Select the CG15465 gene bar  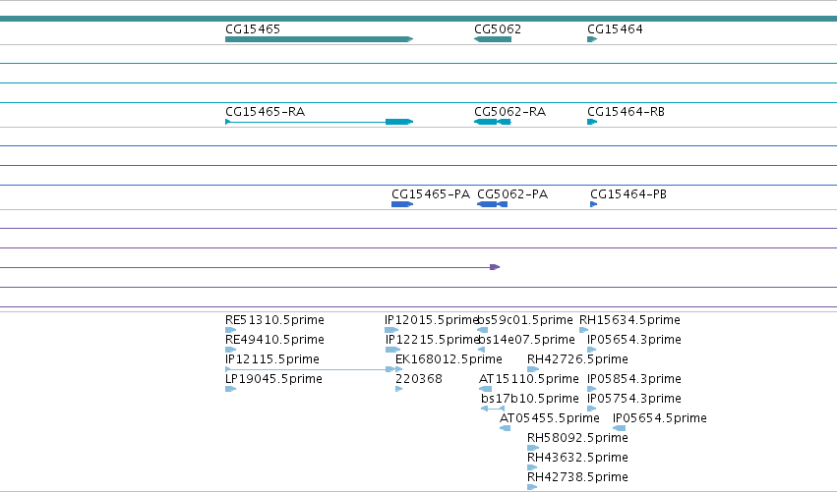(x=320, y=39)
